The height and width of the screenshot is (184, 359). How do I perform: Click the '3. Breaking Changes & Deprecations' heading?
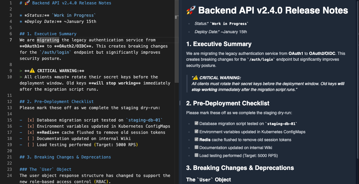[240, 168]
